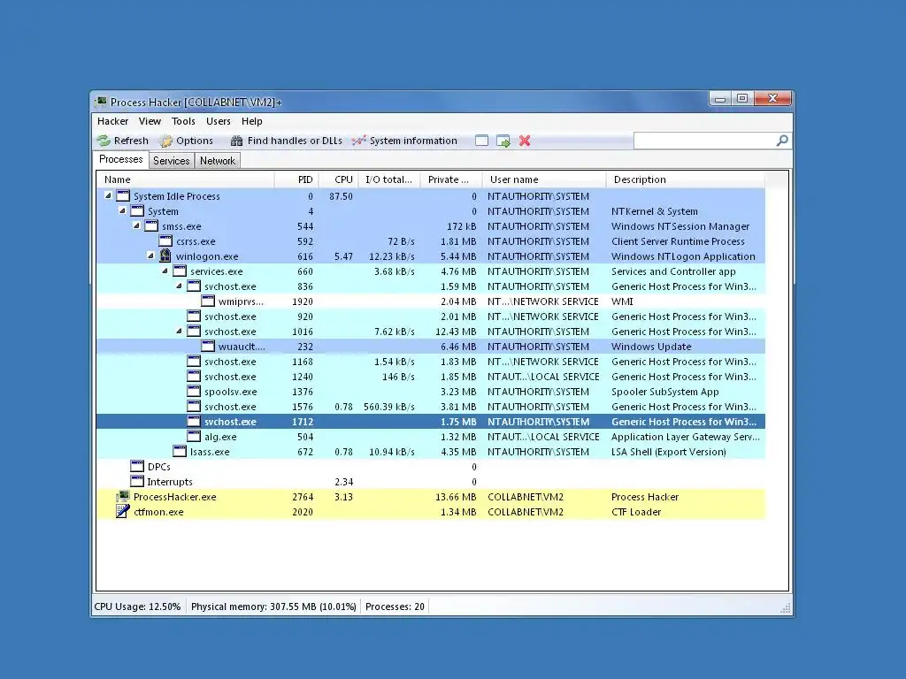Click the Interrupts row icon
This screenshot has width=906, height=679.
137,481
